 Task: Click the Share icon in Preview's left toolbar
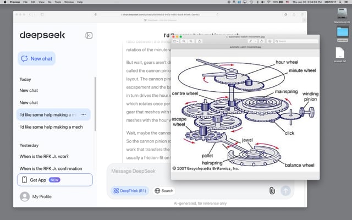click(x=199, y=41)
